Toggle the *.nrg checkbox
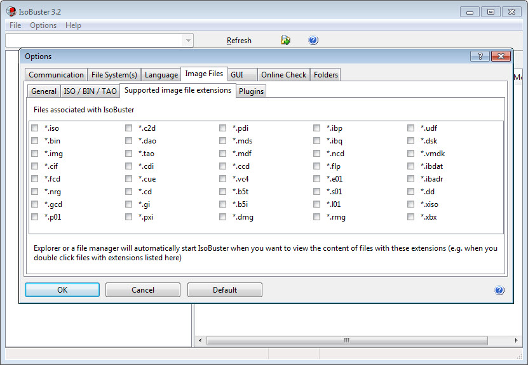 [x=35, y=192]
